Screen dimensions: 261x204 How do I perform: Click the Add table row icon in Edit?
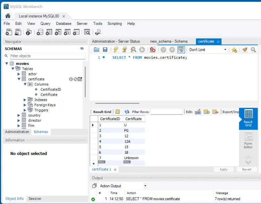tap(207, 112)
